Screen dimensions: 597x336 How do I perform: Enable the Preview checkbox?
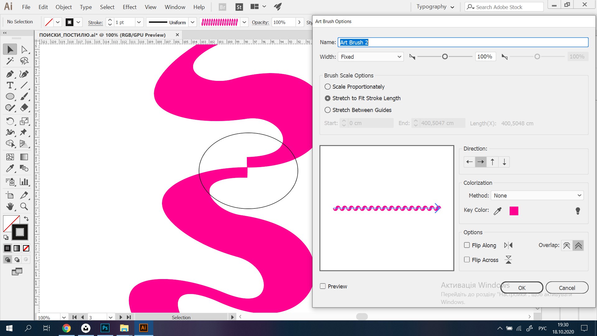click(323, 286)
